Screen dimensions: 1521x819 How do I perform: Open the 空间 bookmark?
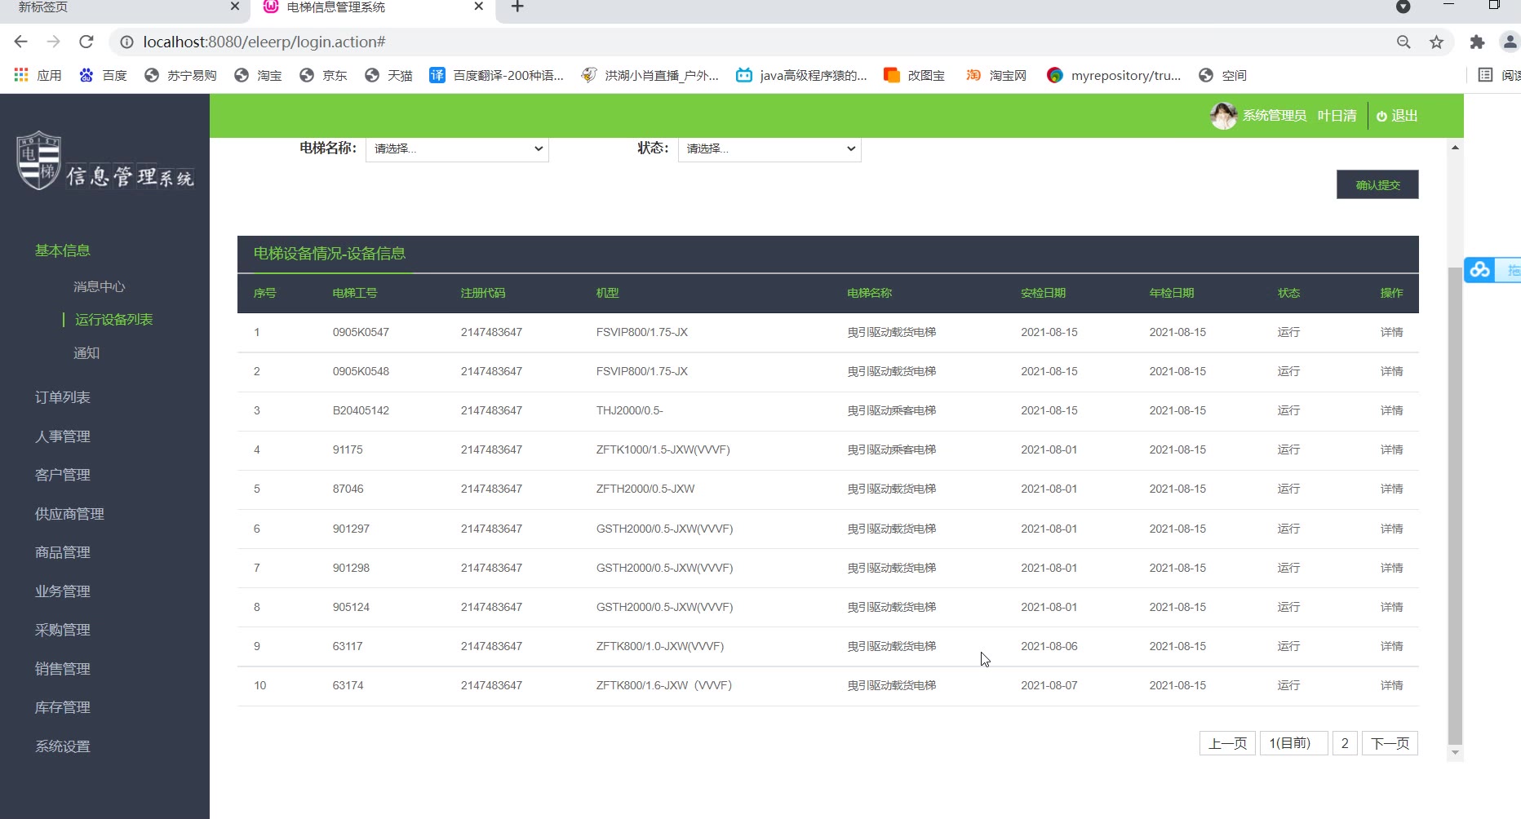tap(1222, 75)
